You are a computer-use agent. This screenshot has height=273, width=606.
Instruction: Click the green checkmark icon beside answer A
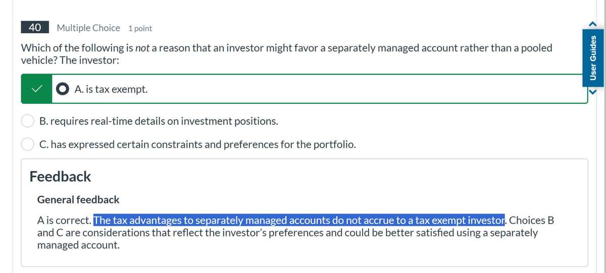(x=36, y=89)
